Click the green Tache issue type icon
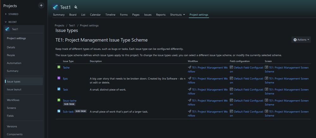Viewport: 316px width, 138px height. (x=59, y=67)
